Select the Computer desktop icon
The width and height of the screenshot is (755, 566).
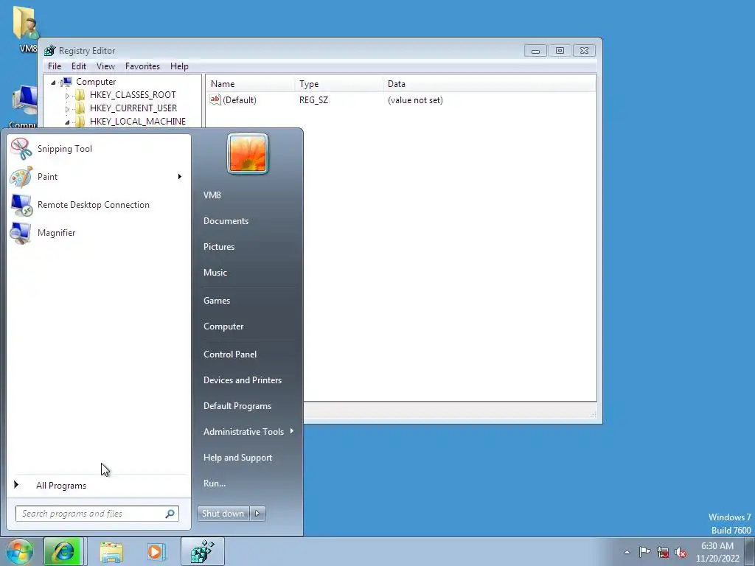coord(23,107)
